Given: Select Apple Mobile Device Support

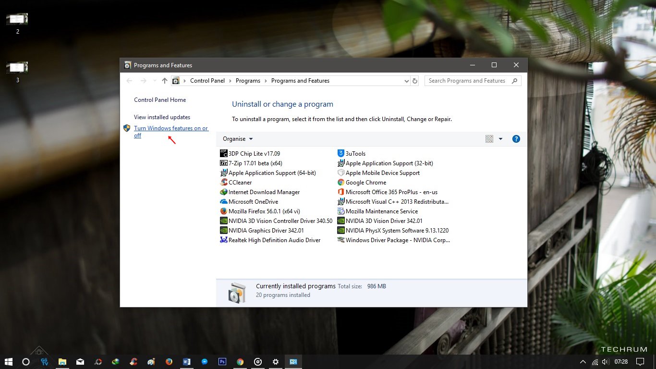Looking at the screenshot, I should tap(378, 173).
